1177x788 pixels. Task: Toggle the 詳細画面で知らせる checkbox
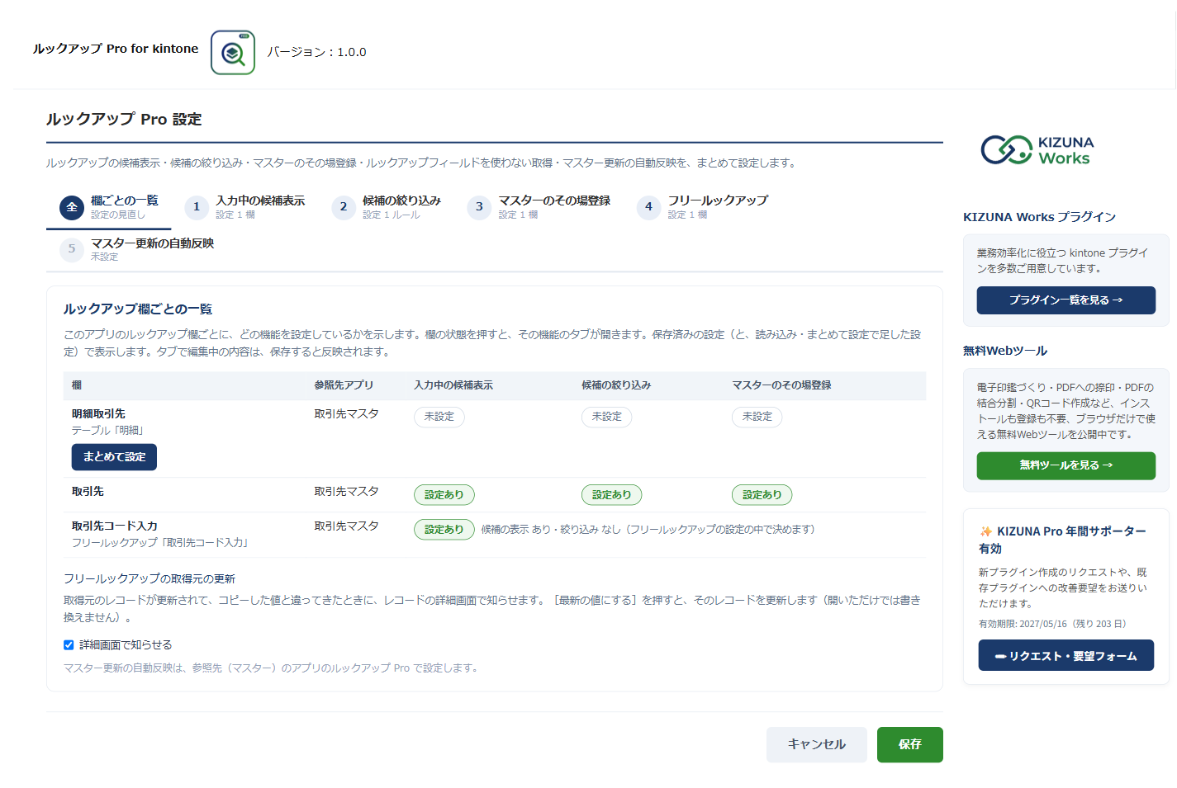tap(69, 645)
